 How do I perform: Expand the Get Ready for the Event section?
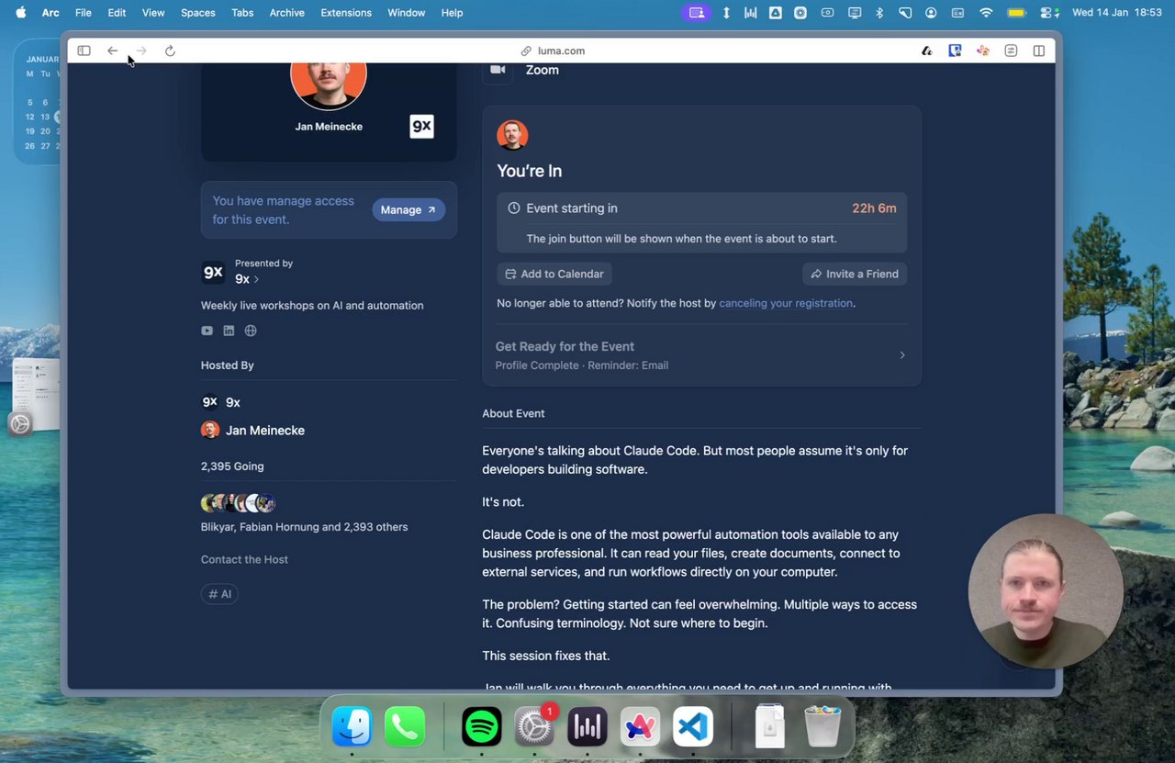click(x=701, y=355)
